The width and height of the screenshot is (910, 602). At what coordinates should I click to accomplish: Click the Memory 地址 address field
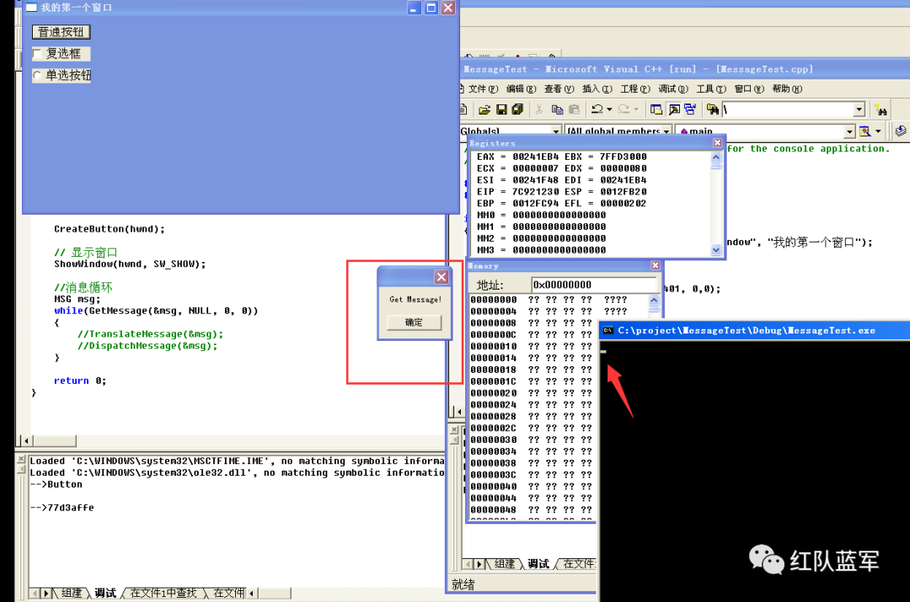(x=594, y=285)
